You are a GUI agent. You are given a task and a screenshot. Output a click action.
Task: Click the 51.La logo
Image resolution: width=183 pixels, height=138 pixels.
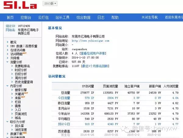[20, 5]
